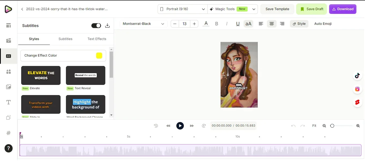Open the images sidebar icon

point(9,87)
